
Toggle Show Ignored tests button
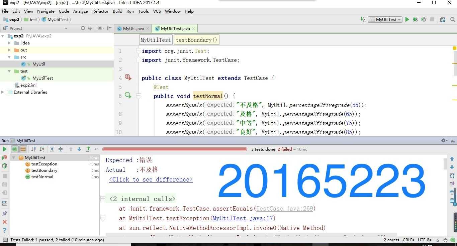click(x=23, y=149)
